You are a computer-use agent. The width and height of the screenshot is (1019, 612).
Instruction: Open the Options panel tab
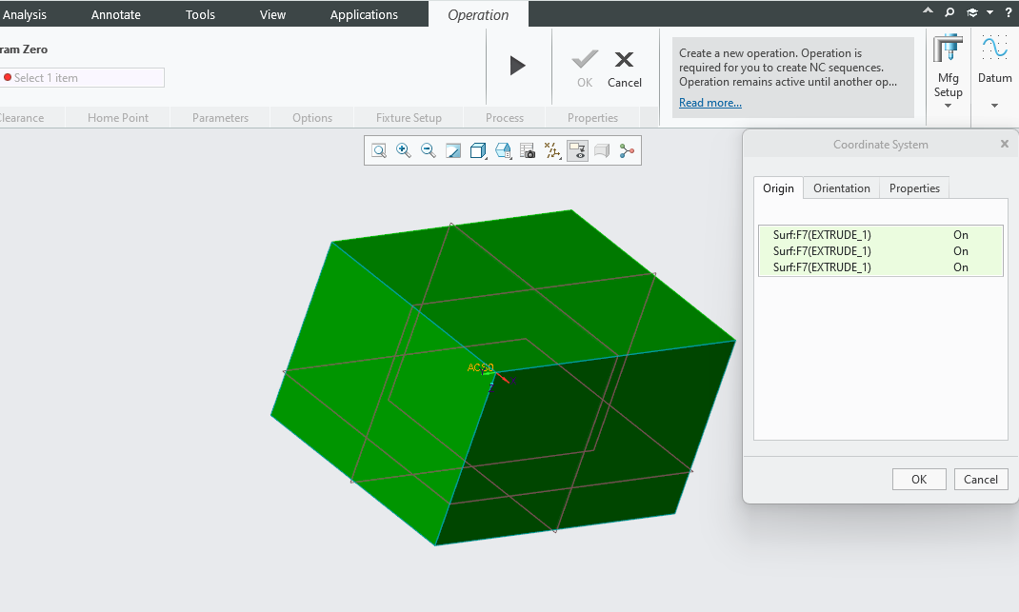tap(312, 118)
